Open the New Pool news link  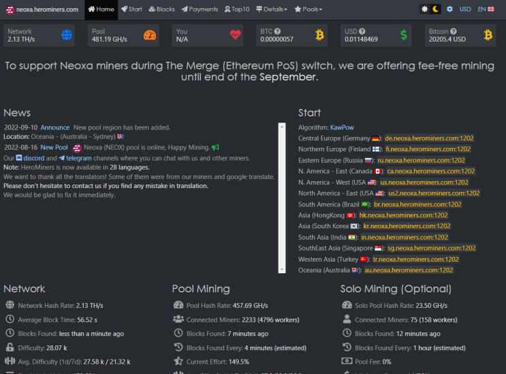point(54,147)
